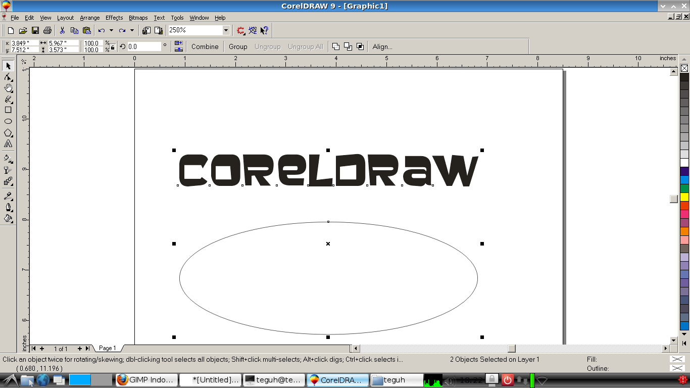Choose the Freehand drawing tool

click(8, 99)
